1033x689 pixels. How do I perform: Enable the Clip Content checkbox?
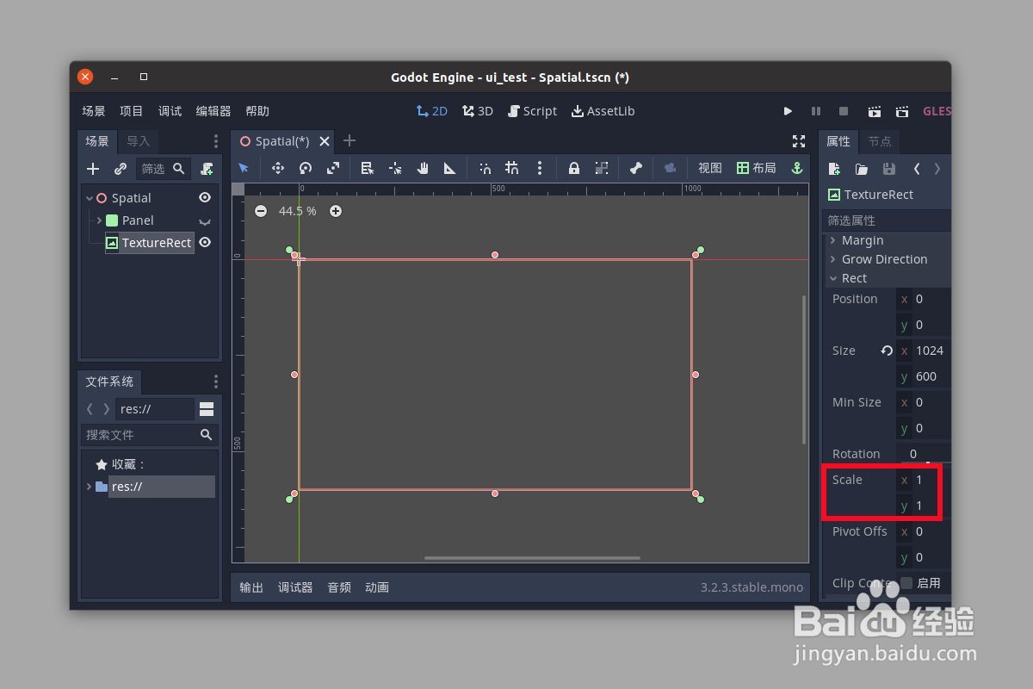coord(906,583)
